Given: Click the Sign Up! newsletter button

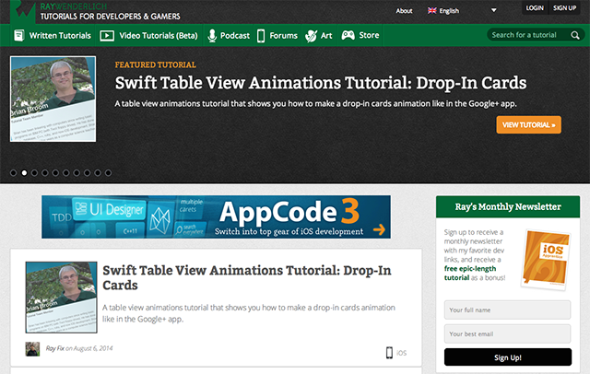Looking at the screenshot, I should coord(508,357).
